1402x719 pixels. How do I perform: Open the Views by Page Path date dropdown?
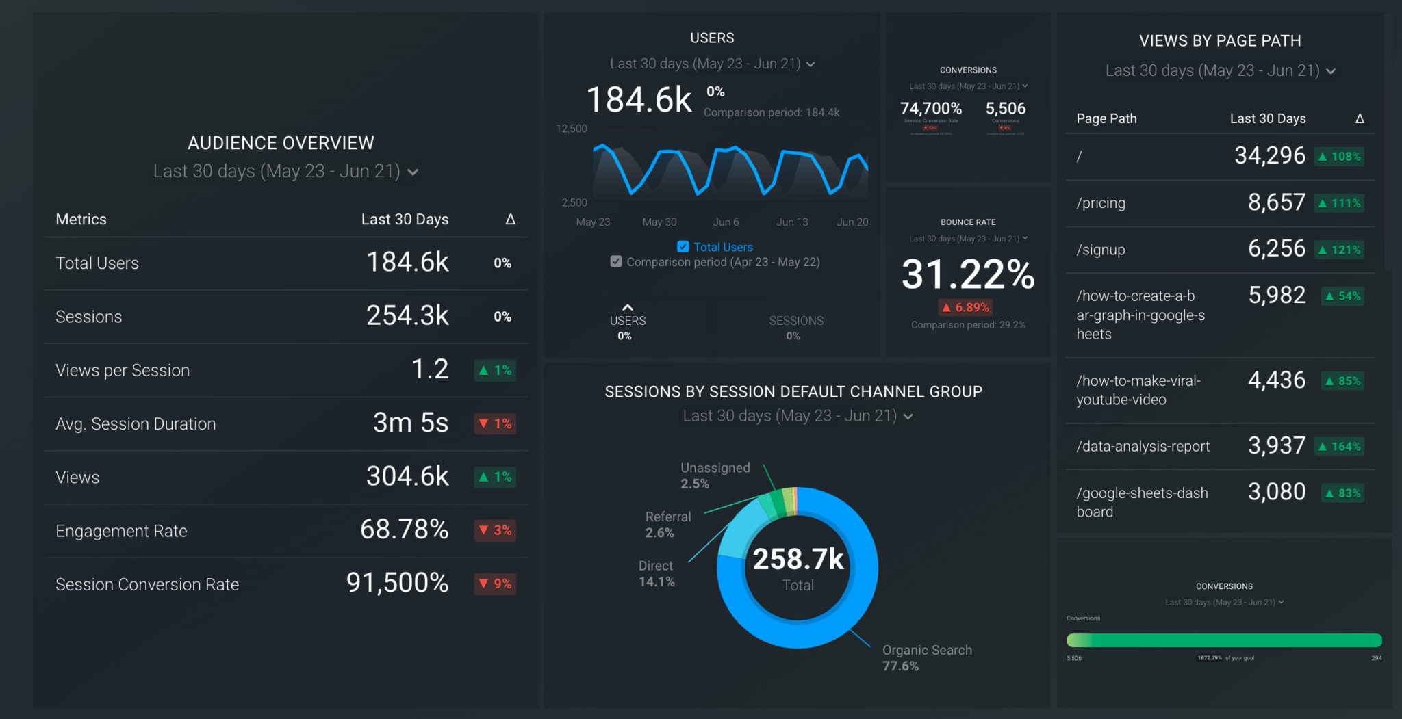pyautogui.click(x=1331, y=71)
